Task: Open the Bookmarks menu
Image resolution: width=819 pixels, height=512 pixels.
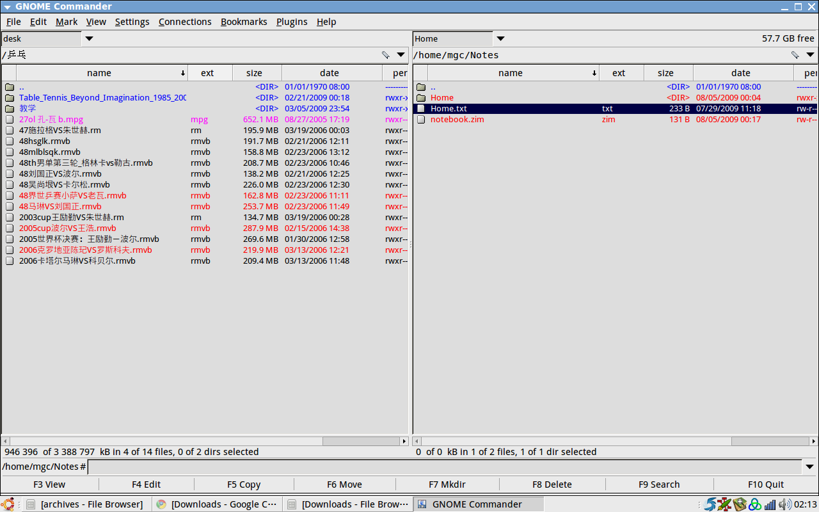Action: [x=244, y=22]
